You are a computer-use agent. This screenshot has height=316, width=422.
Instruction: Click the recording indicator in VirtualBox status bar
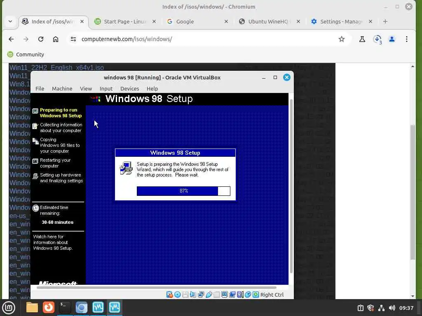point(232,295)
